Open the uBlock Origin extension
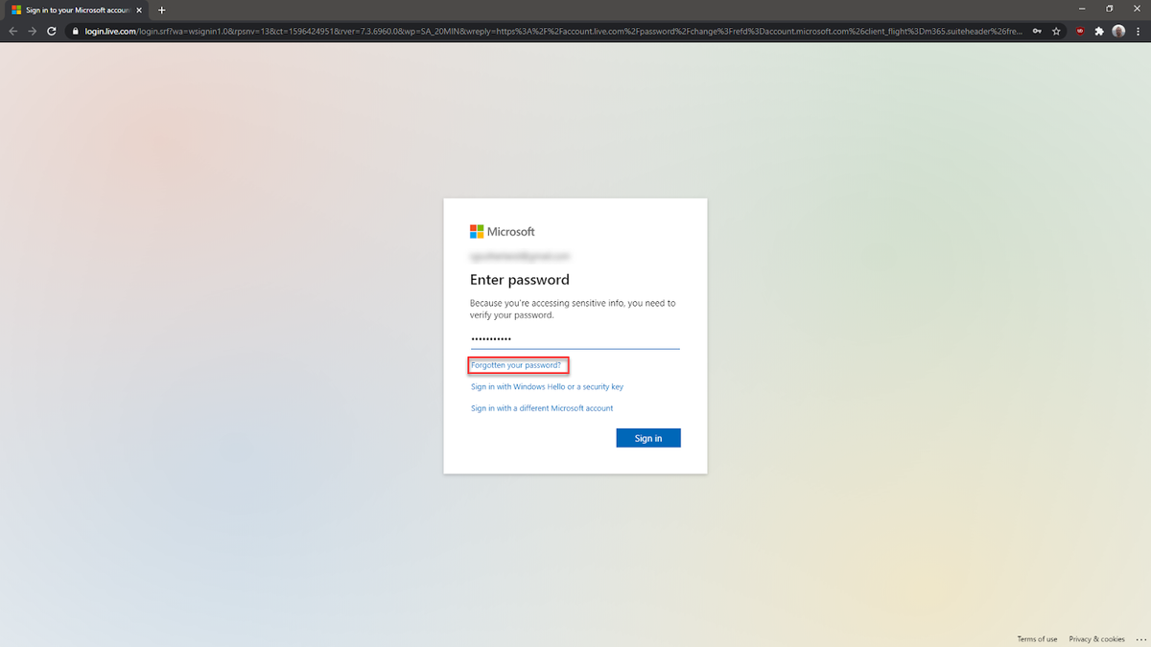 click(x=1078, y=31)
